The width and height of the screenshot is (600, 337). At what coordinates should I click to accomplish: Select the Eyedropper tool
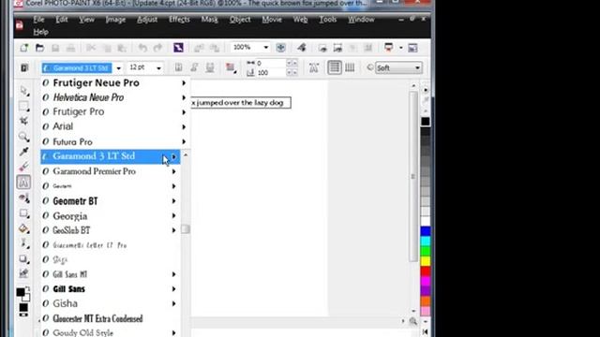(24, 152)
